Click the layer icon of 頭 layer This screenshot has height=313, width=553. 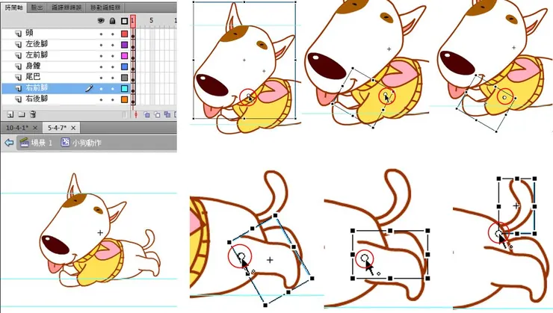click(x=18, y=34)
